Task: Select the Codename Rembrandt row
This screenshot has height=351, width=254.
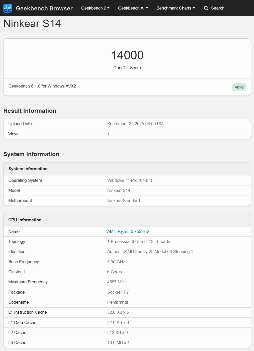Action: (x=127, y=302)
